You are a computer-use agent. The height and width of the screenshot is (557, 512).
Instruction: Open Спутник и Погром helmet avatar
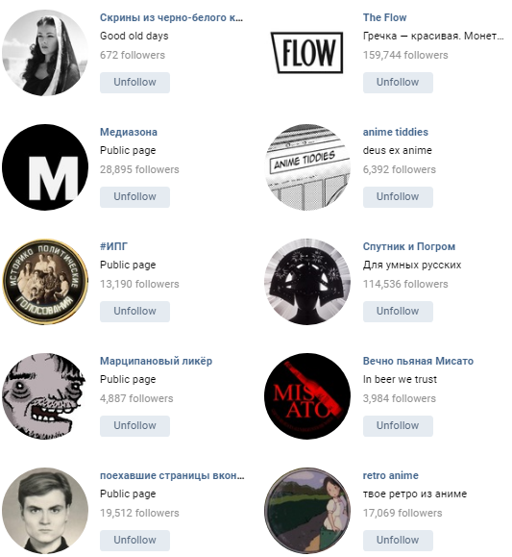(307, 281)
